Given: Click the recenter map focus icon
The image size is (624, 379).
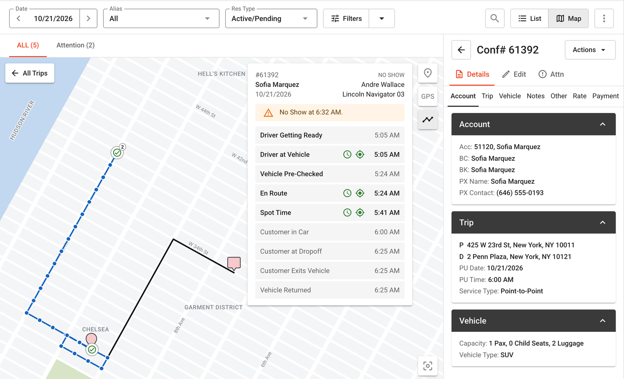Looking at the screenshot, I should pos(427,366).
